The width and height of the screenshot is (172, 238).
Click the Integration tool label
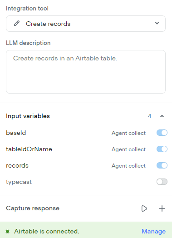tap(27, 8)
